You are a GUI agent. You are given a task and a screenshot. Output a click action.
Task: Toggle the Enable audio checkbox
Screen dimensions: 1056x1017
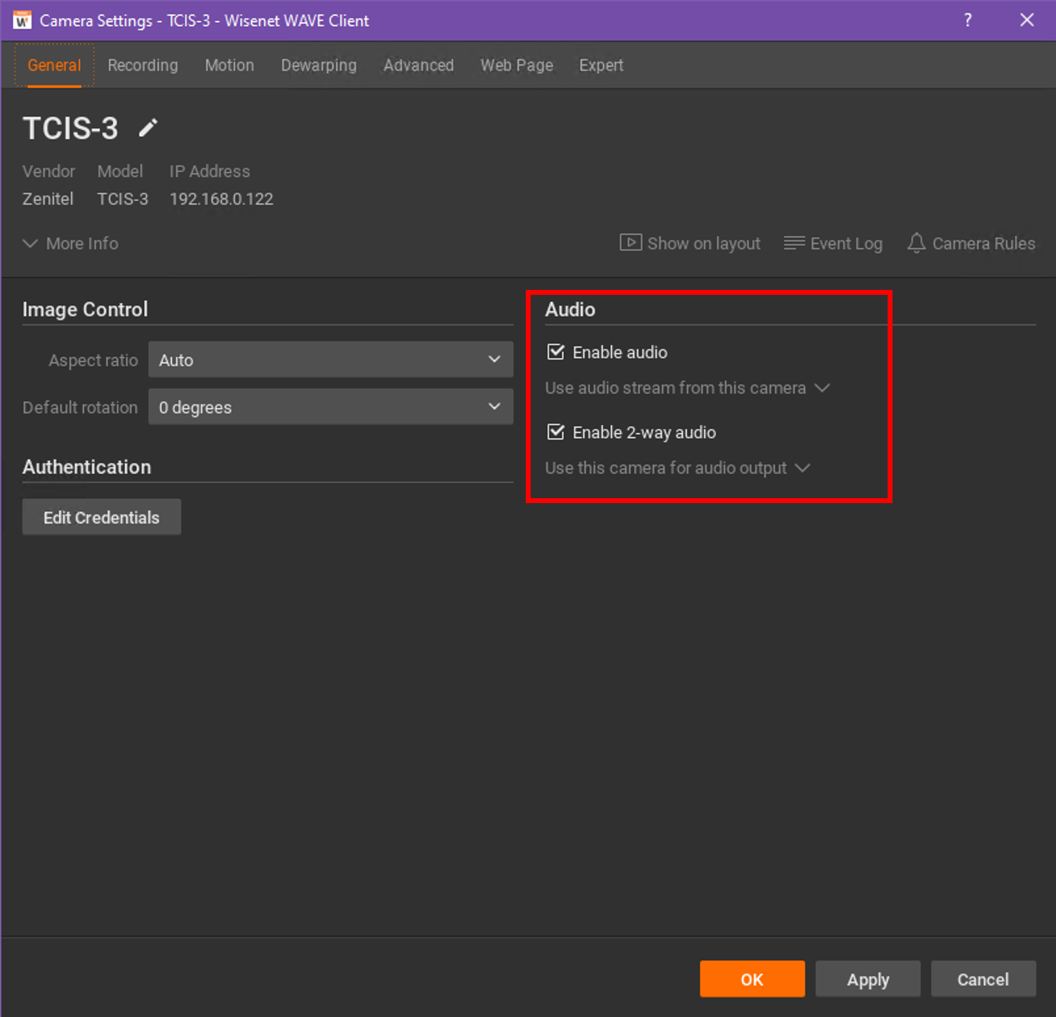tap(555, 352)
